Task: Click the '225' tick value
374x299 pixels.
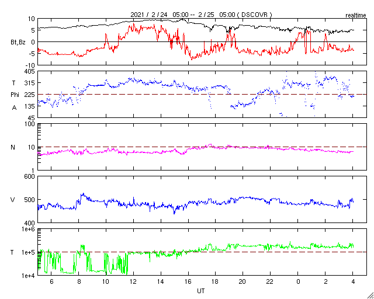Action: [30, 95]
